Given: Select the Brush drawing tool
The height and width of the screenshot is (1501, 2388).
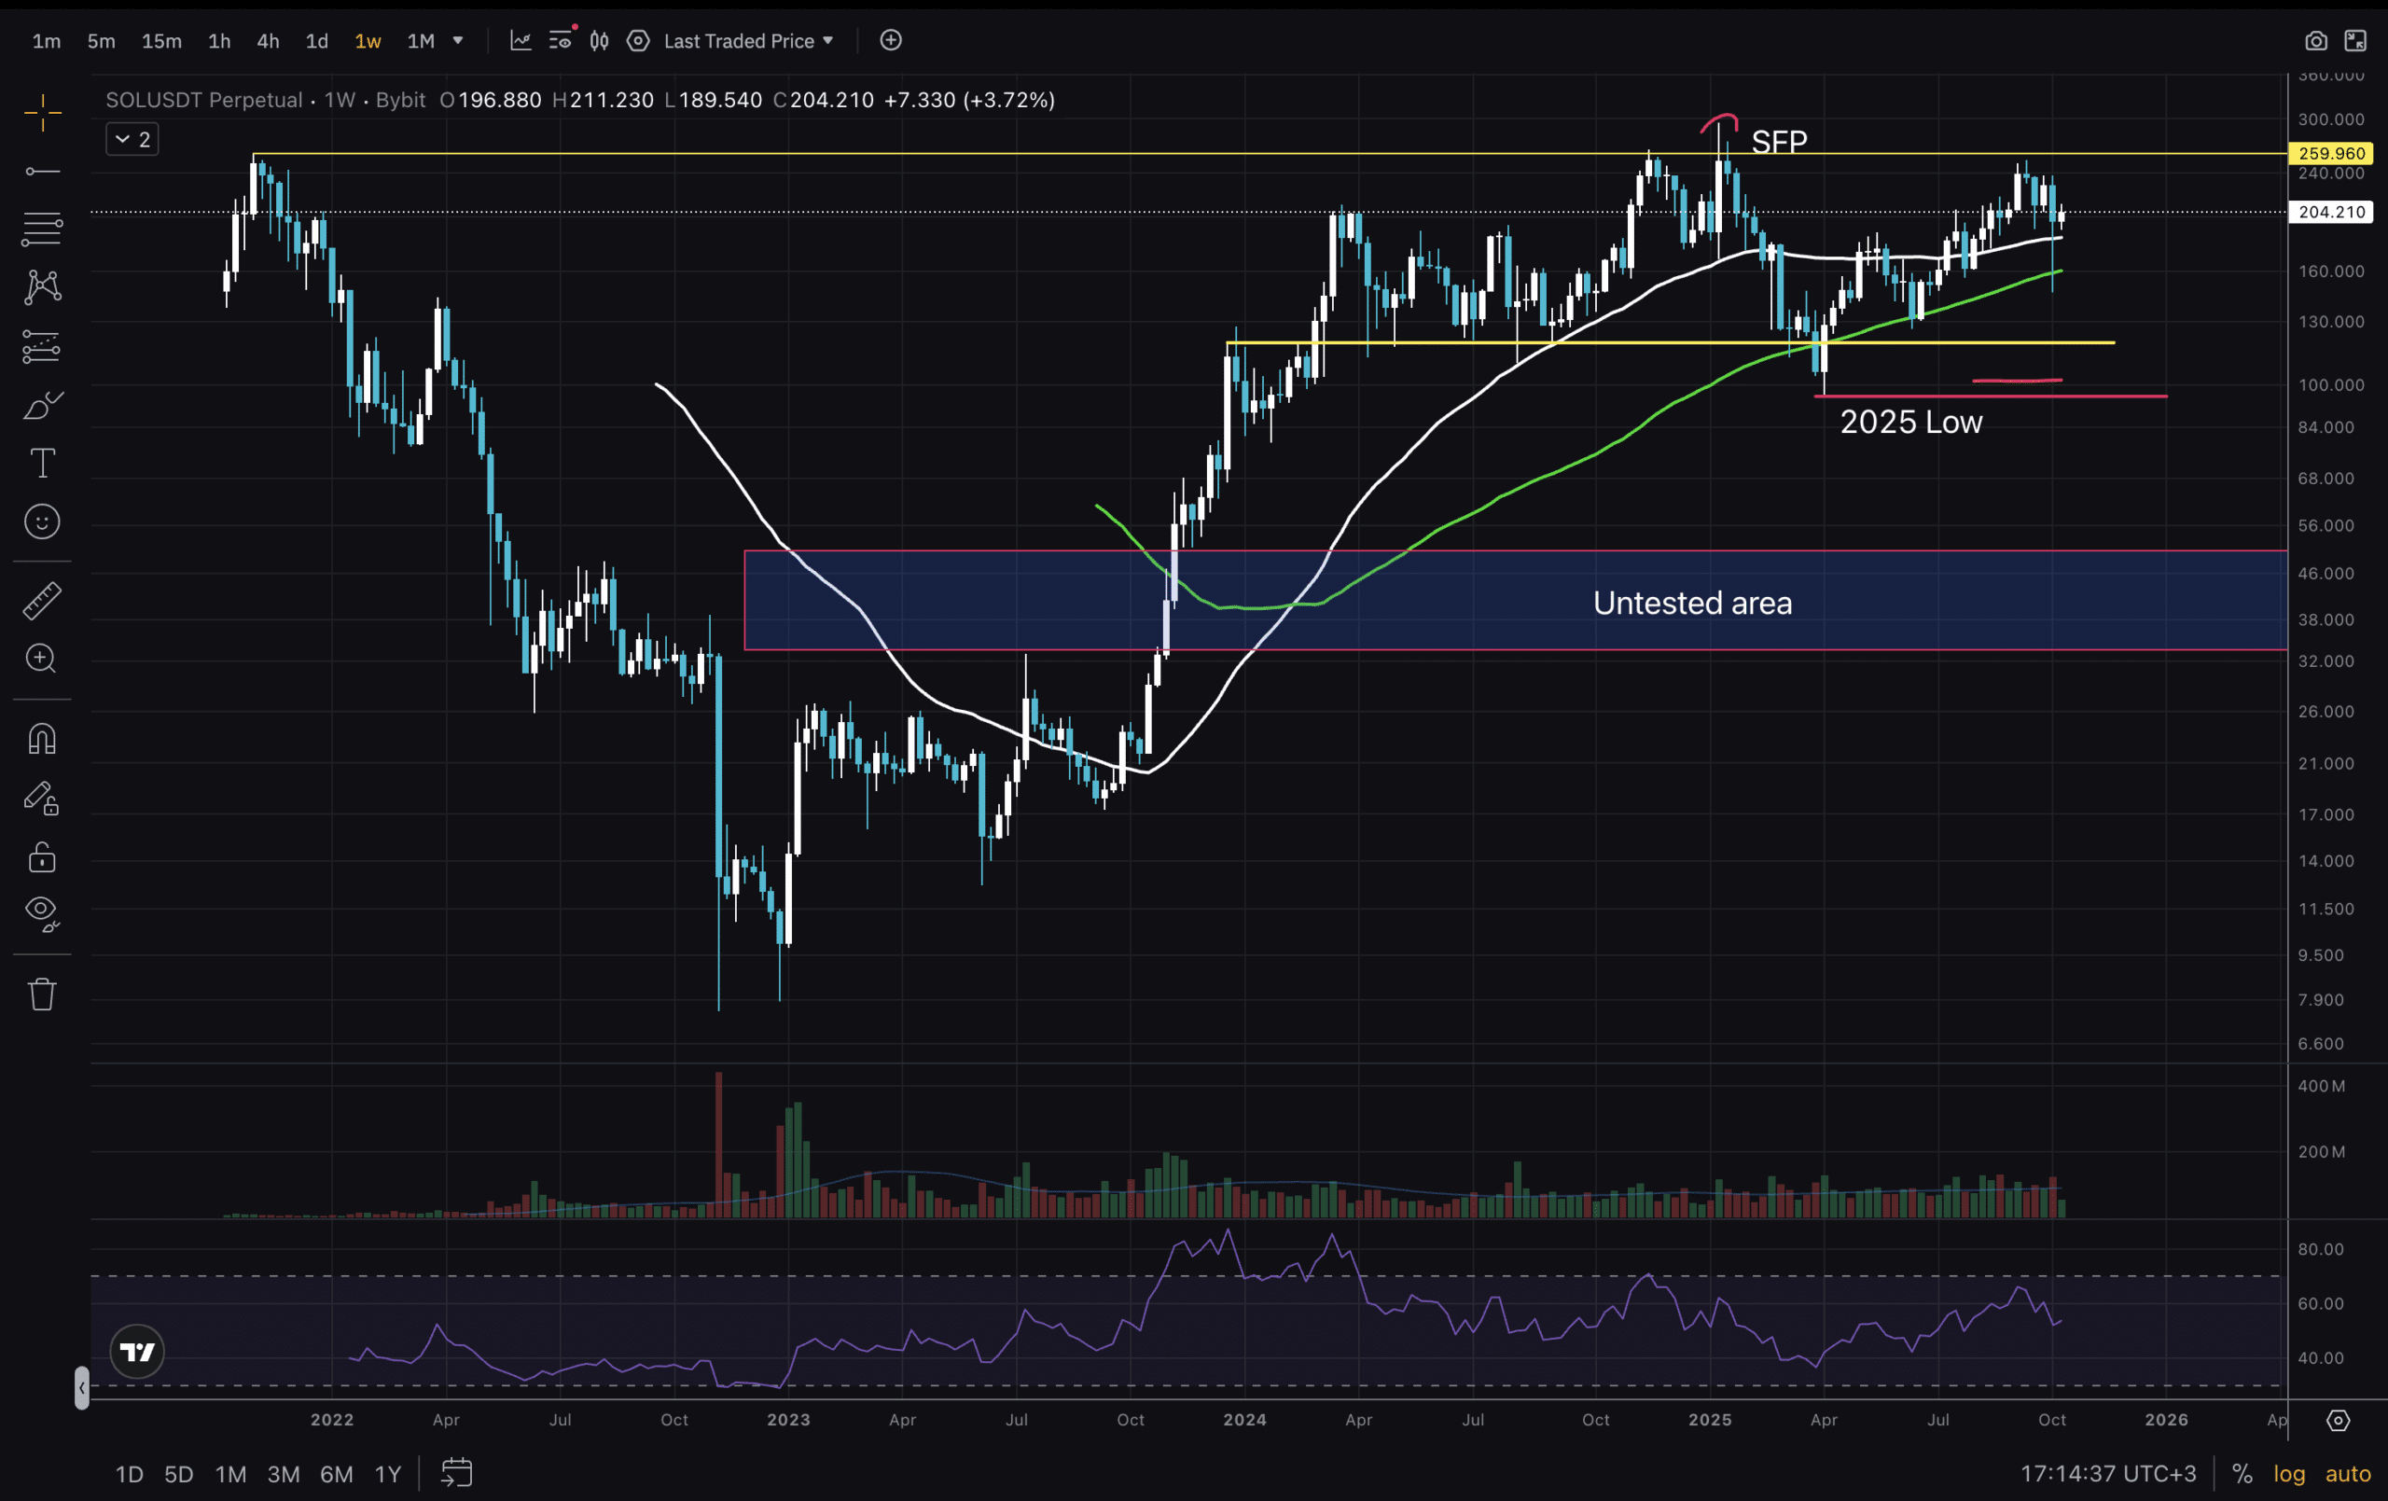Looking at the screenshot, I should pos(42,405).
